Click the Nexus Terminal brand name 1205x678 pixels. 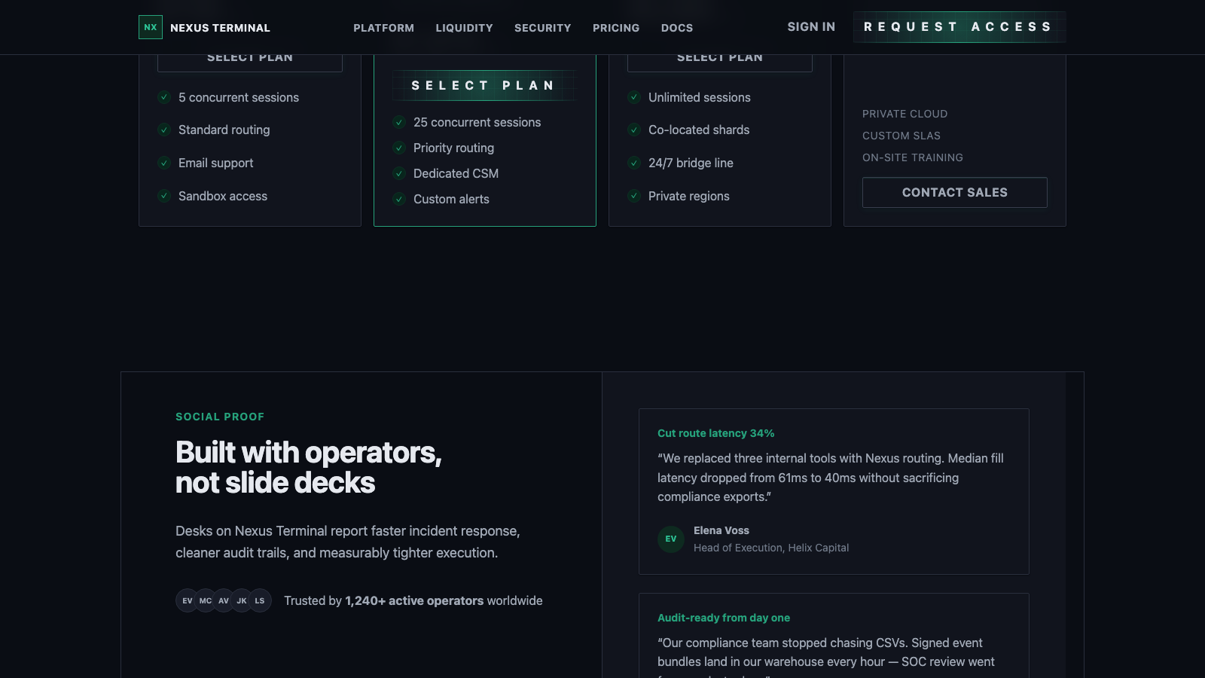[220, 28]
